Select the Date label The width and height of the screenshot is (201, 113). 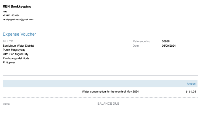click(x=136, y=46)
